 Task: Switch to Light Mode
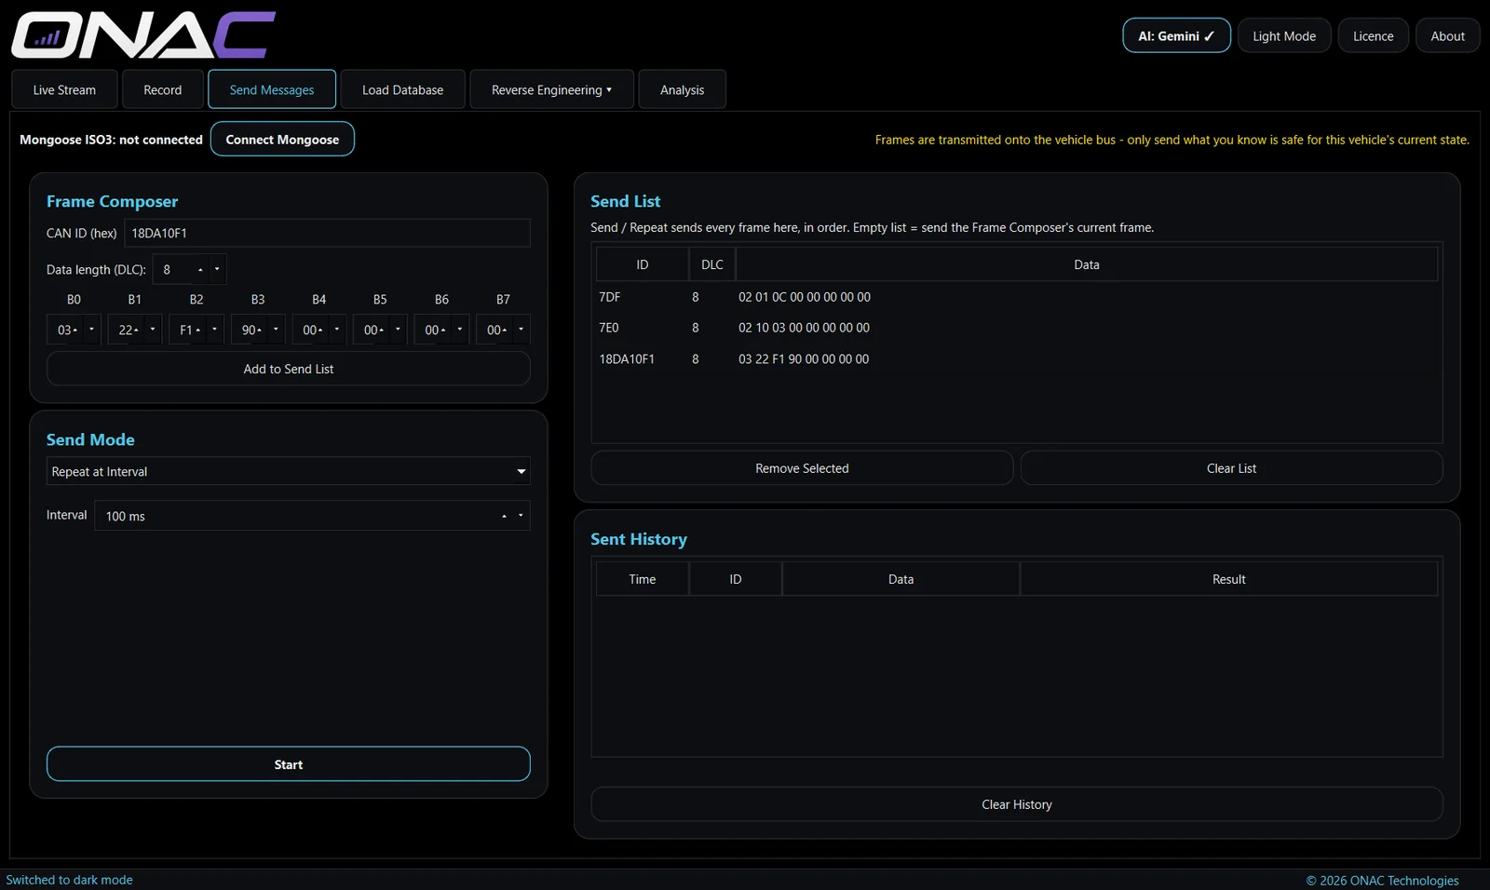point(1284,36)
